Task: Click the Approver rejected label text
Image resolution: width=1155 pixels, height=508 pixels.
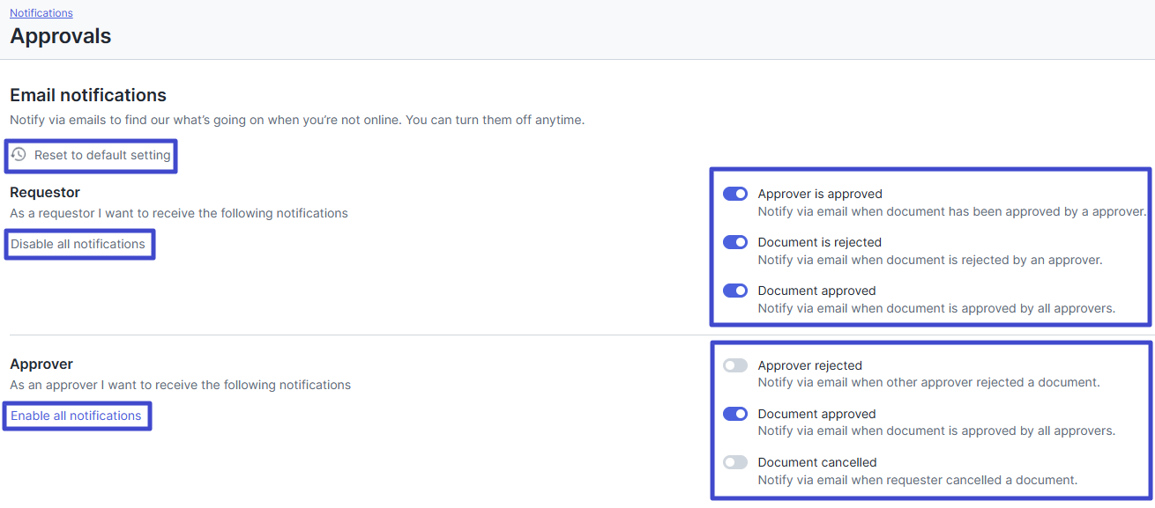Action: [810, 365]
